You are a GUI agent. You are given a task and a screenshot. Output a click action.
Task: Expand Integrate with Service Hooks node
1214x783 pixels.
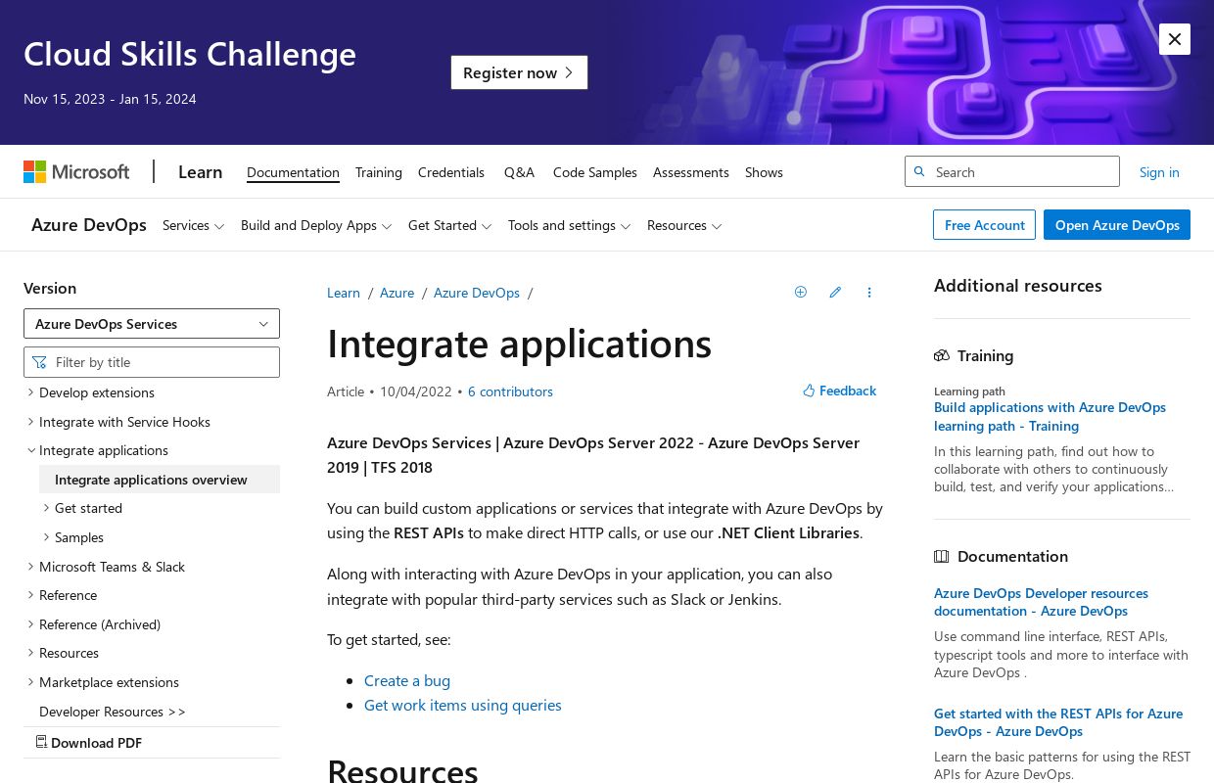pyautogui.click(x=30, y=422)
